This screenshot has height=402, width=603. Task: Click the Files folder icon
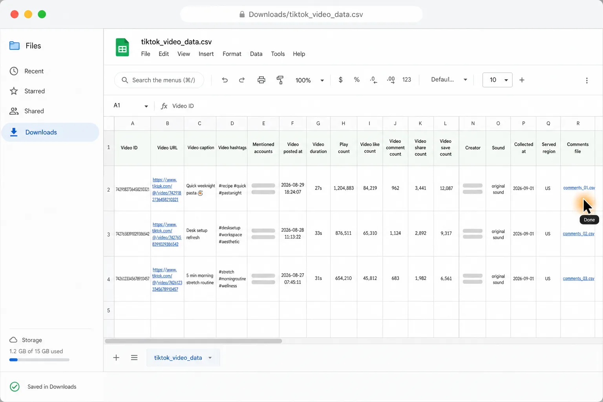point(15,46)
